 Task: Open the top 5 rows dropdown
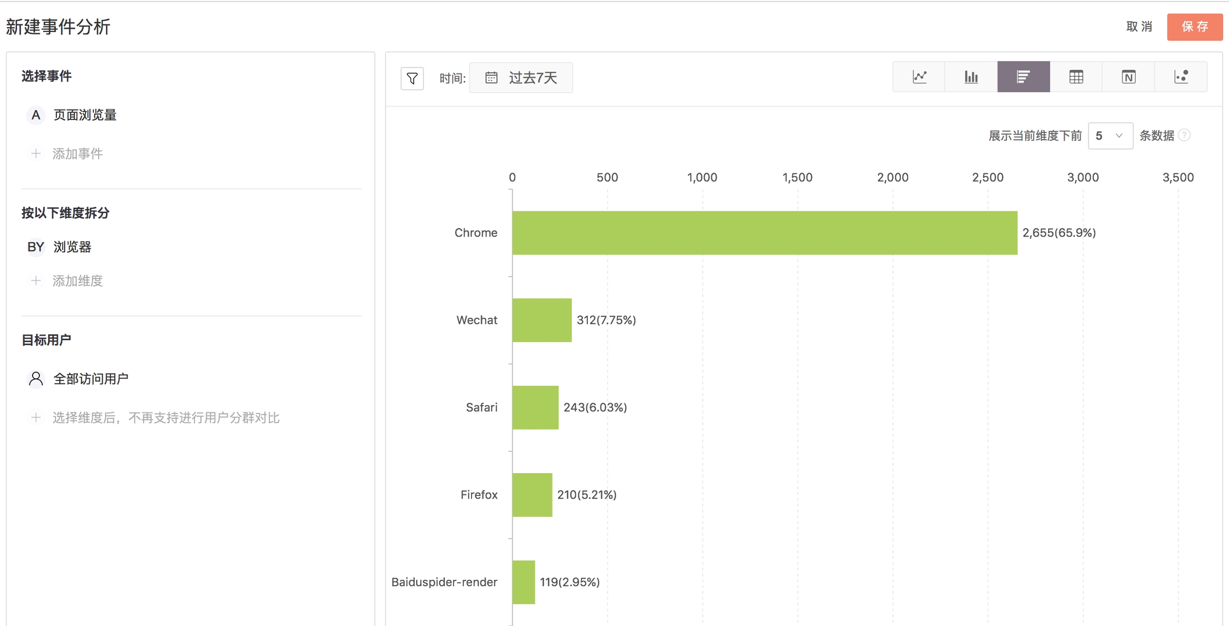(1110, 136)
